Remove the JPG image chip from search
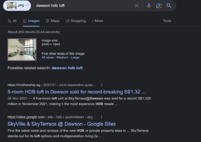The image size is (201, 142). (x=27, y=6)
